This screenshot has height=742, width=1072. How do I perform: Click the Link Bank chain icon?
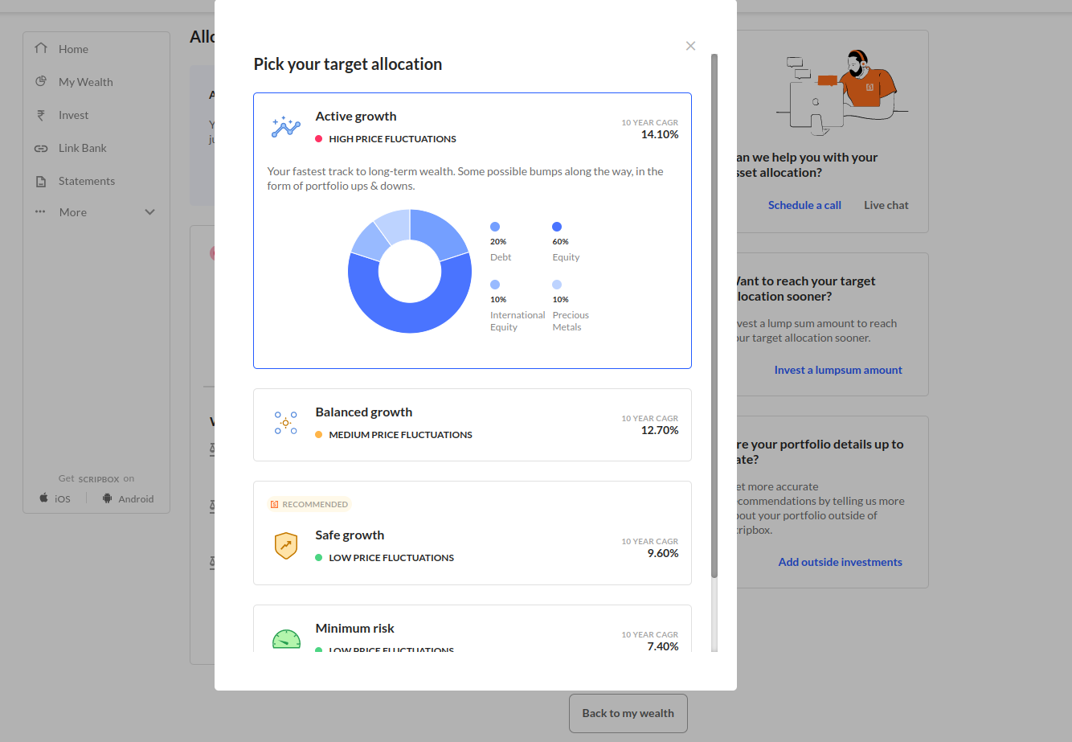(x=41, y=149)
